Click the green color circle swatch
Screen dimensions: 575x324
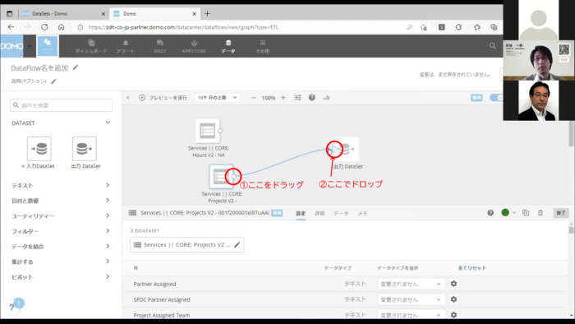pos(505,212)
